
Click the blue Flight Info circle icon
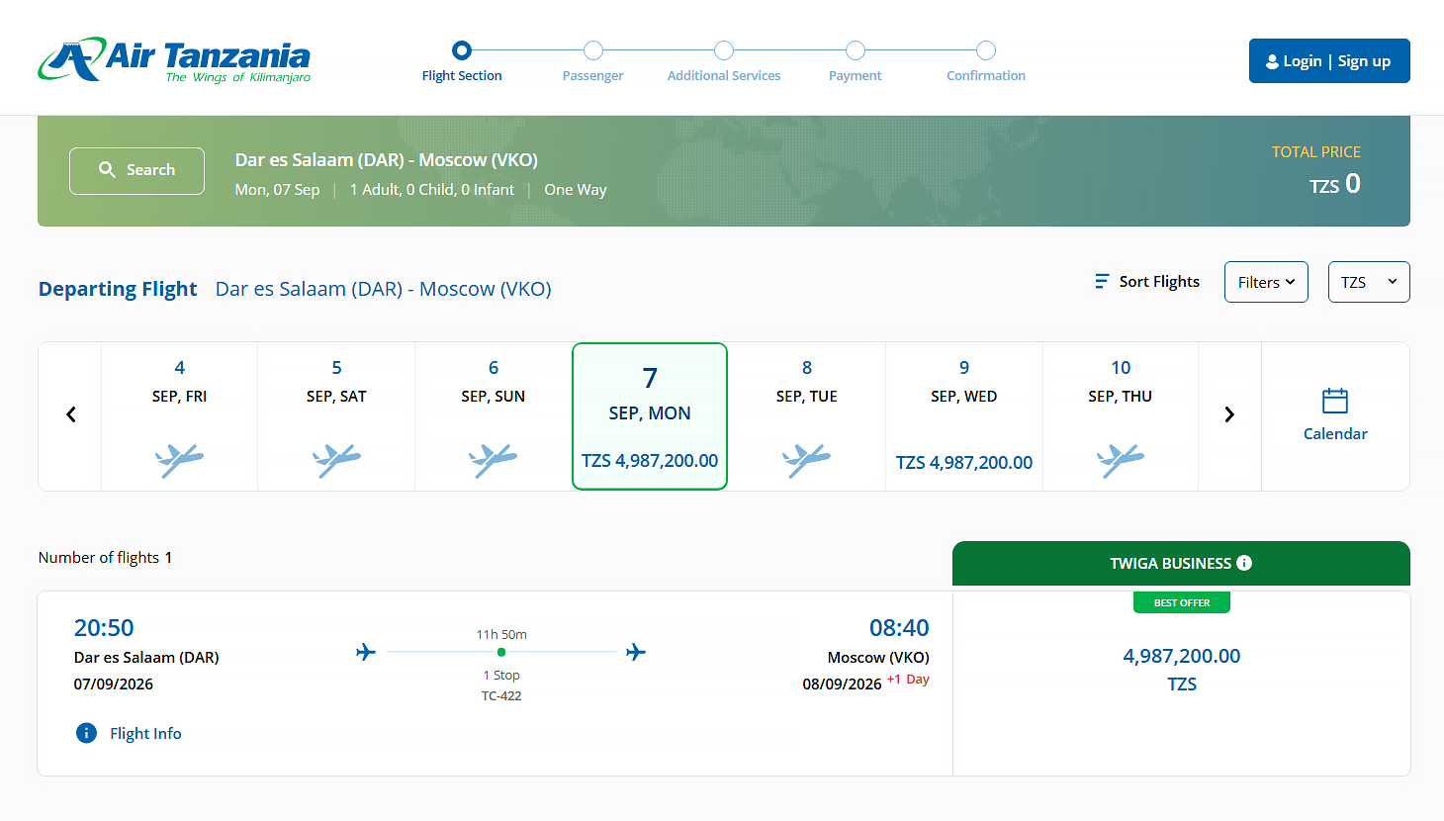86,733
